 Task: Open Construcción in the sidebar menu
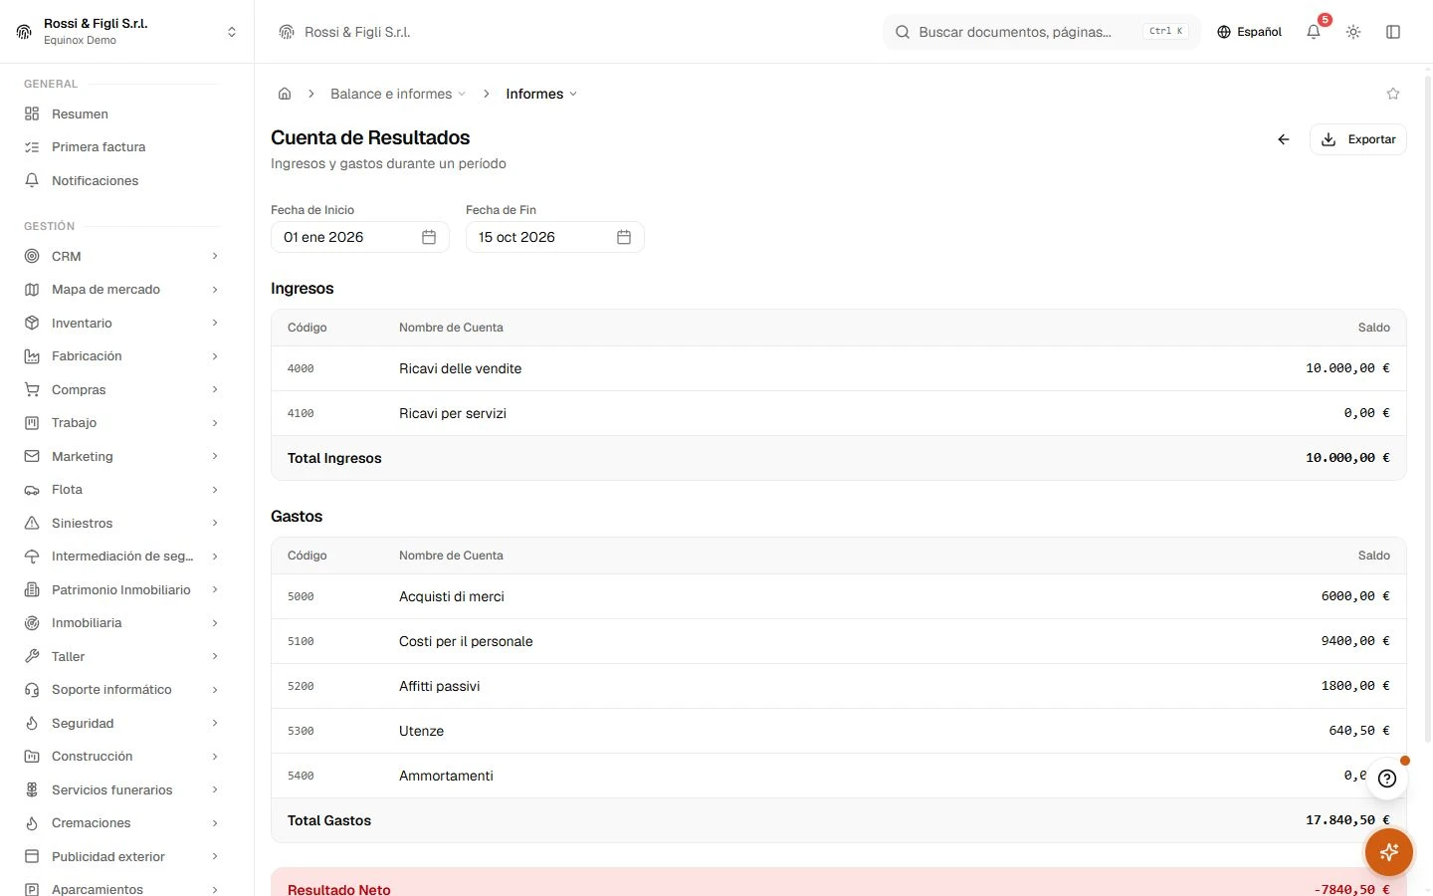(121, 757)
